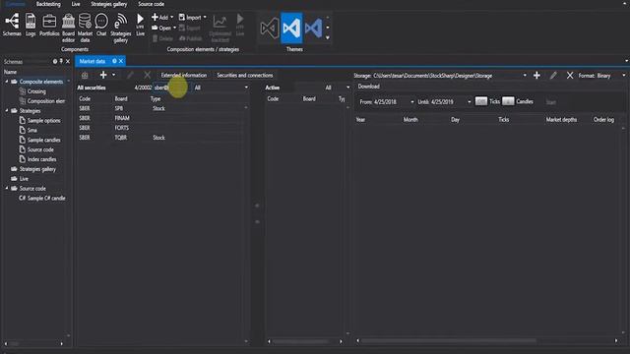This screenshot has width=630, height=354.
Task: Click the Optimized backtest icon
Action: [x=220, y=28]
